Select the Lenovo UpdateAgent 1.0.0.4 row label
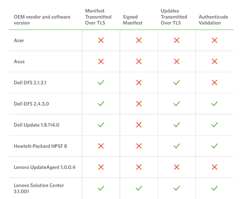Screen dimensions: 245x199 click(x=44, y=167)
